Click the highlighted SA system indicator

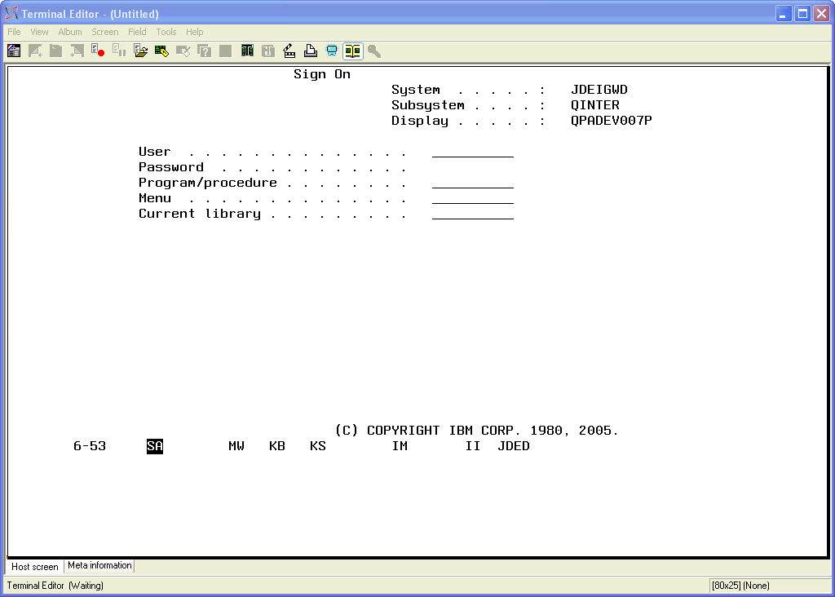pos(154,446)
